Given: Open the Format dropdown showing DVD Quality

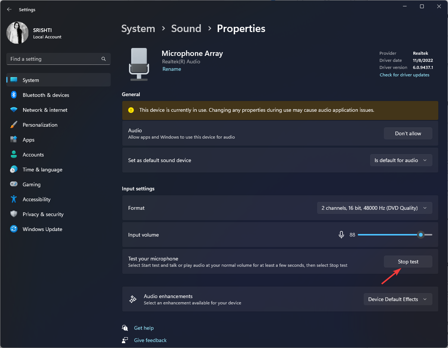Looking at the screenshot, I should 375,208.
